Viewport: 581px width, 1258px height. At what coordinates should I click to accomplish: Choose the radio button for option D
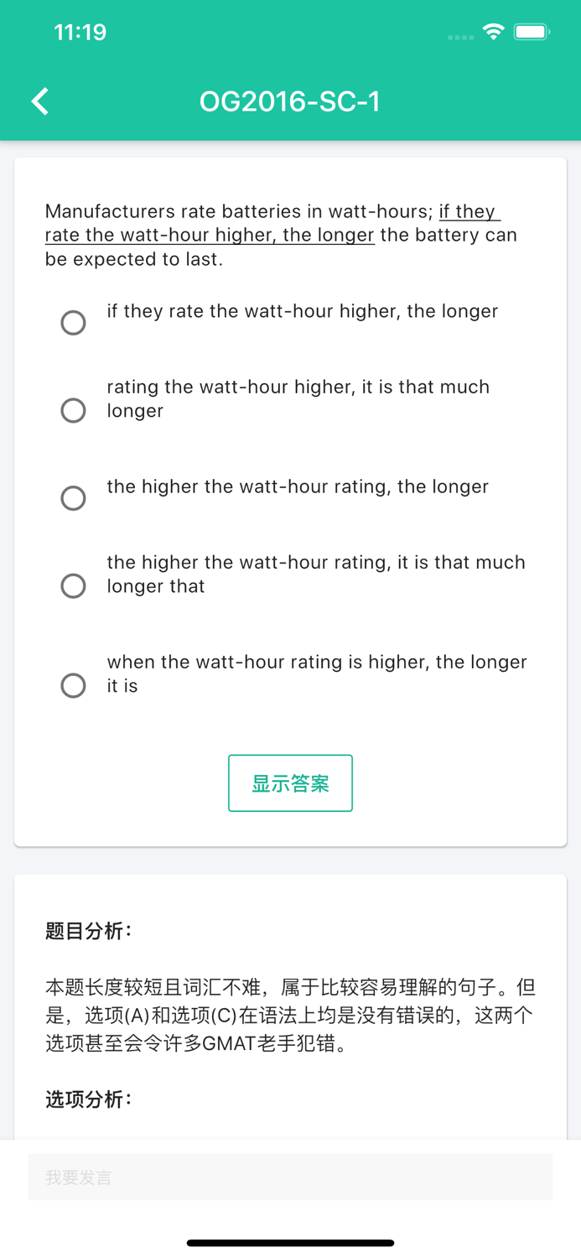(73, 585)
